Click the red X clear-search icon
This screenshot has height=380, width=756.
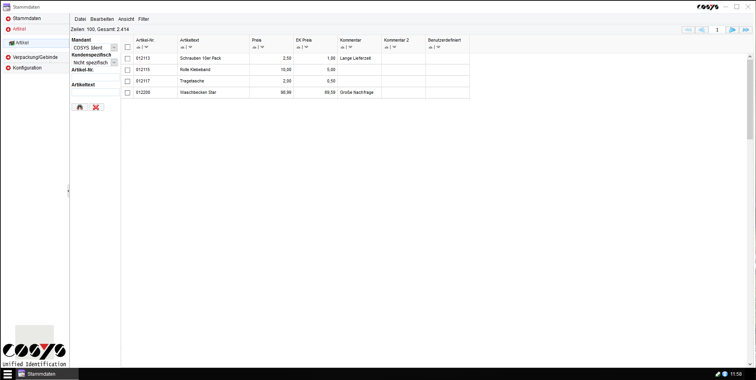pos(96,107)
